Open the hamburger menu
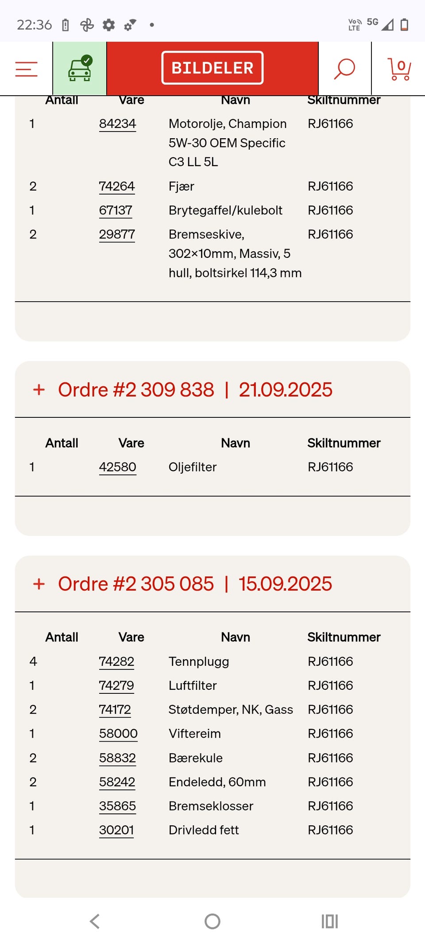This screenshot has height=945, width=425. coord(26,69)
